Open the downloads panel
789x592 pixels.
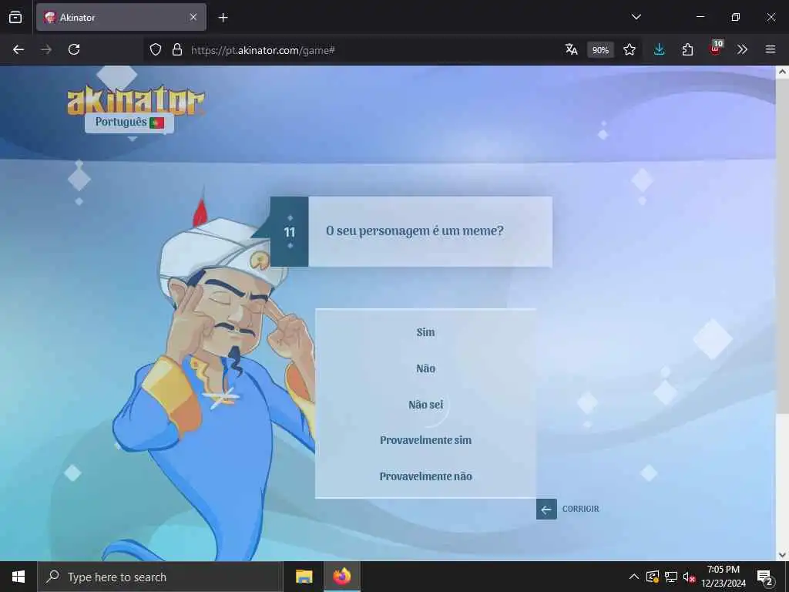coord(660,49)
